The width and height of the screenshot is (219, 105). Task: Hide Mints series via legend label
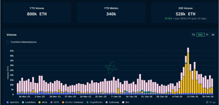coord(45,102)
